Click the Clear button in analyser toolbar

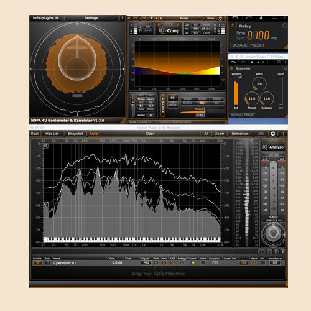(150, 134)
